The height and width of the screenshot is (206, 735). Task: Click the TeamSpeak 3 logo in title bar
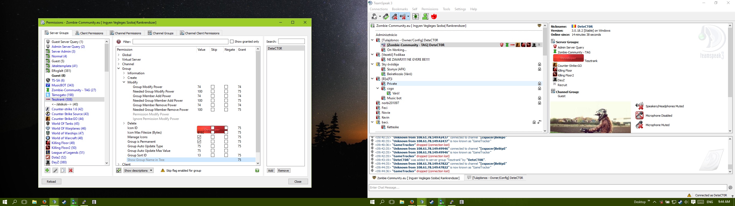pos(370,3)
